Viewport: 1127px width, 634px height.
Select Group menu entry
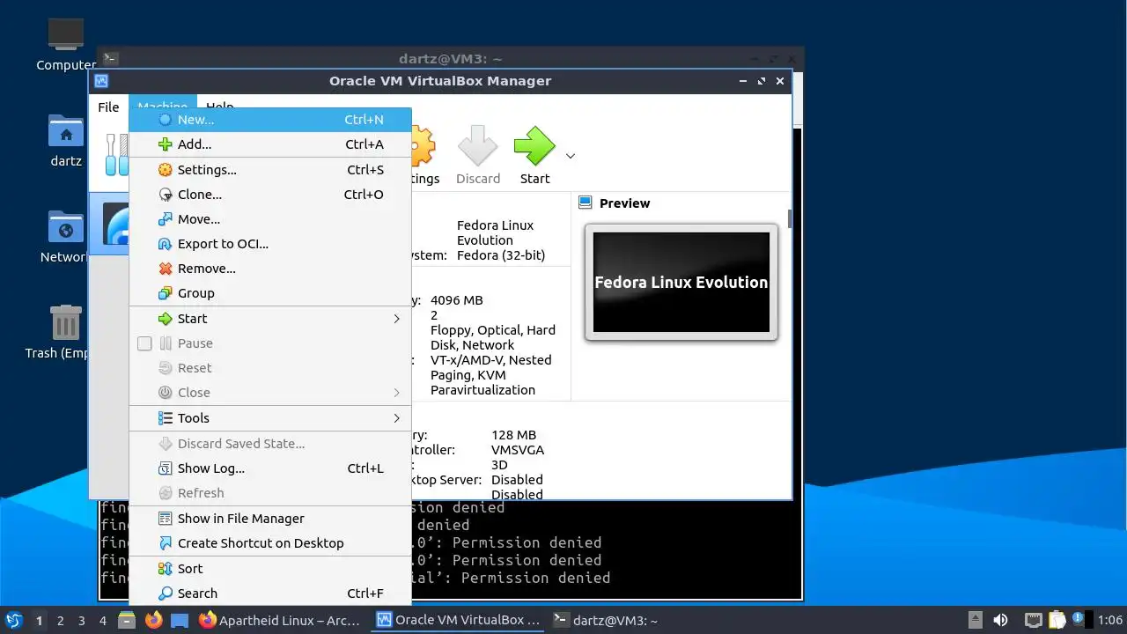[270, 293]
